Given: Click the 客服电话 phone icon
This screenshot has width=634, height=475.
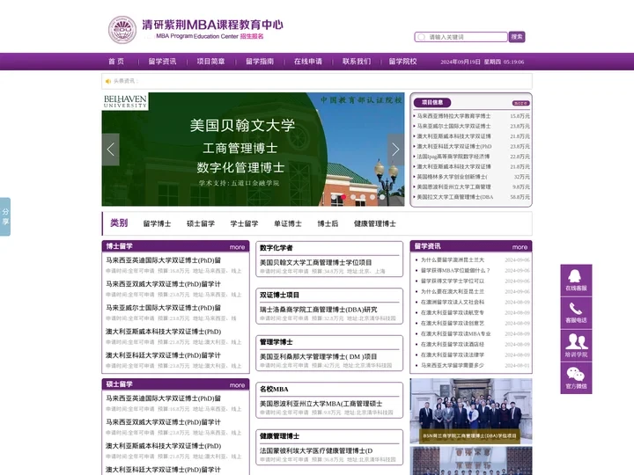Looking at the screenshot, I should click(576, 312).
